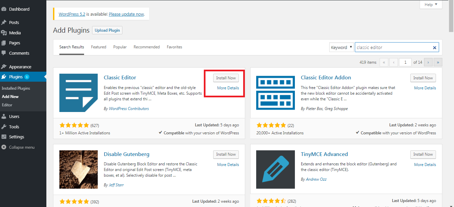The width and height of the screenshot is (454, 207).
Task: Click the Tools wrench icon
Action: click(4, 127)
